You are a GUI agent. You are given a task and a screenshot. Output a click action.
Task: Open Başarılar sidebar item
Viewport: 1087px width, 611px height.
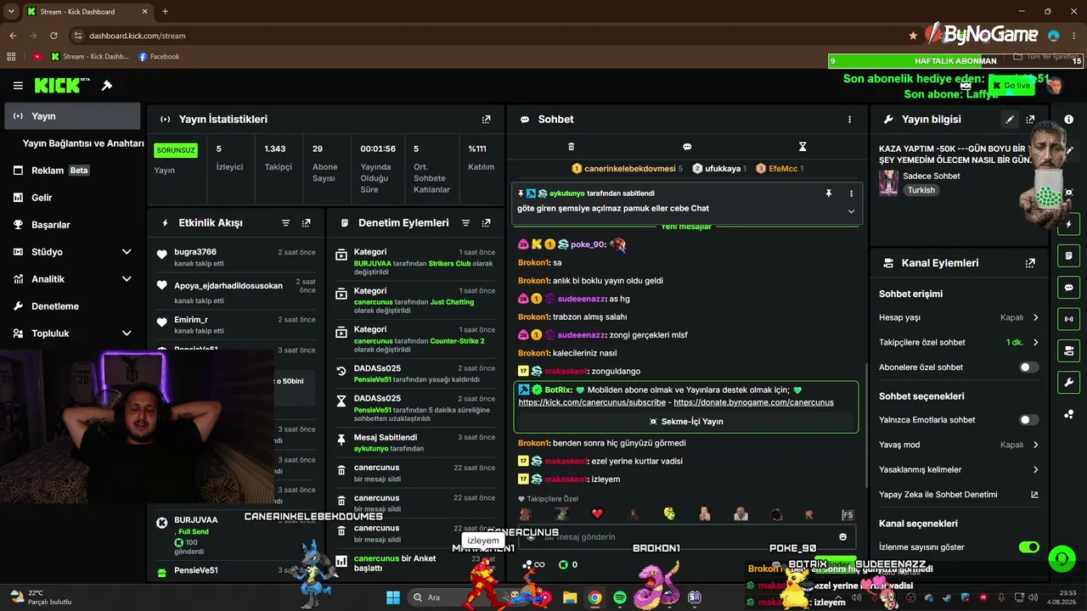pyautogui.click(x=72, y=225)
